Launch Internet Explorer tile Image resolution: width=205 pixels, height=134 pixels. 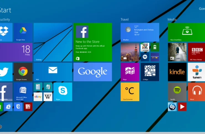pos(8,107)
